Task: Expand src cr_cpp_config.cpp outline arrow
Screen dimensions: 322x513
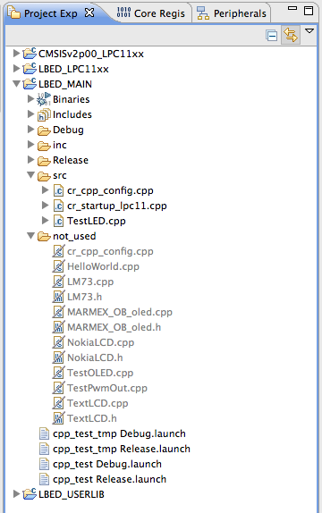Action: [46, 189]
